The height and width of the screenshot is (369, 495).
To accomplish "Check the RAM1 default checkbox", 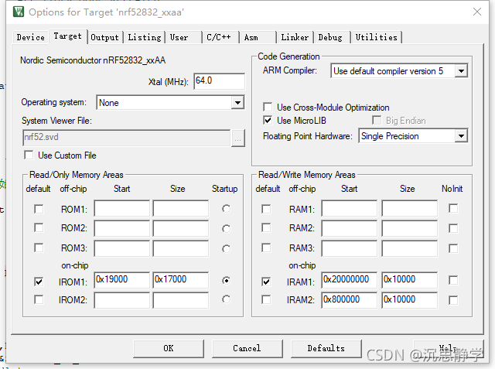I will point(266,209).
